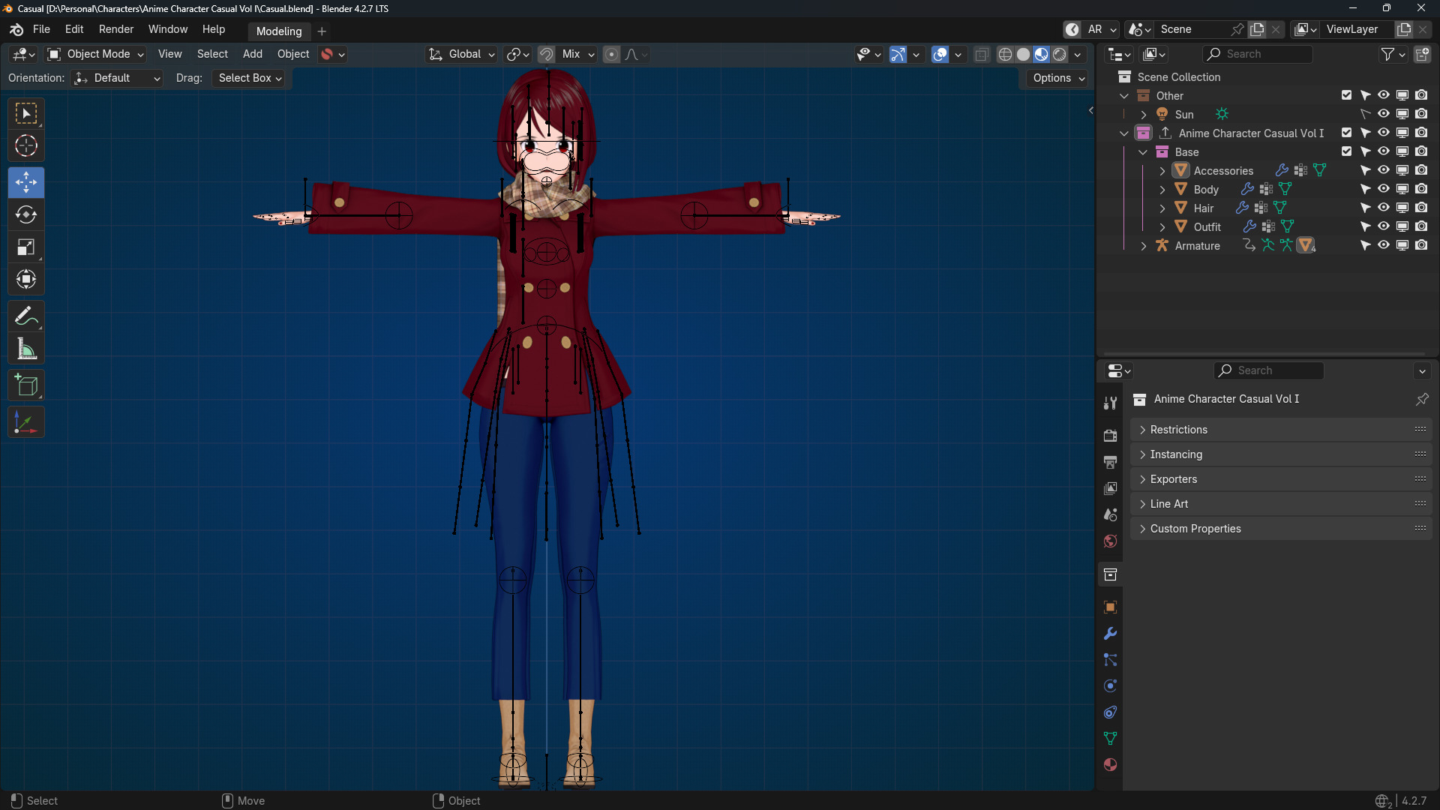Open the Tool properties tab
This screenshot has width=1440, height=810.
click(1111, 403)
